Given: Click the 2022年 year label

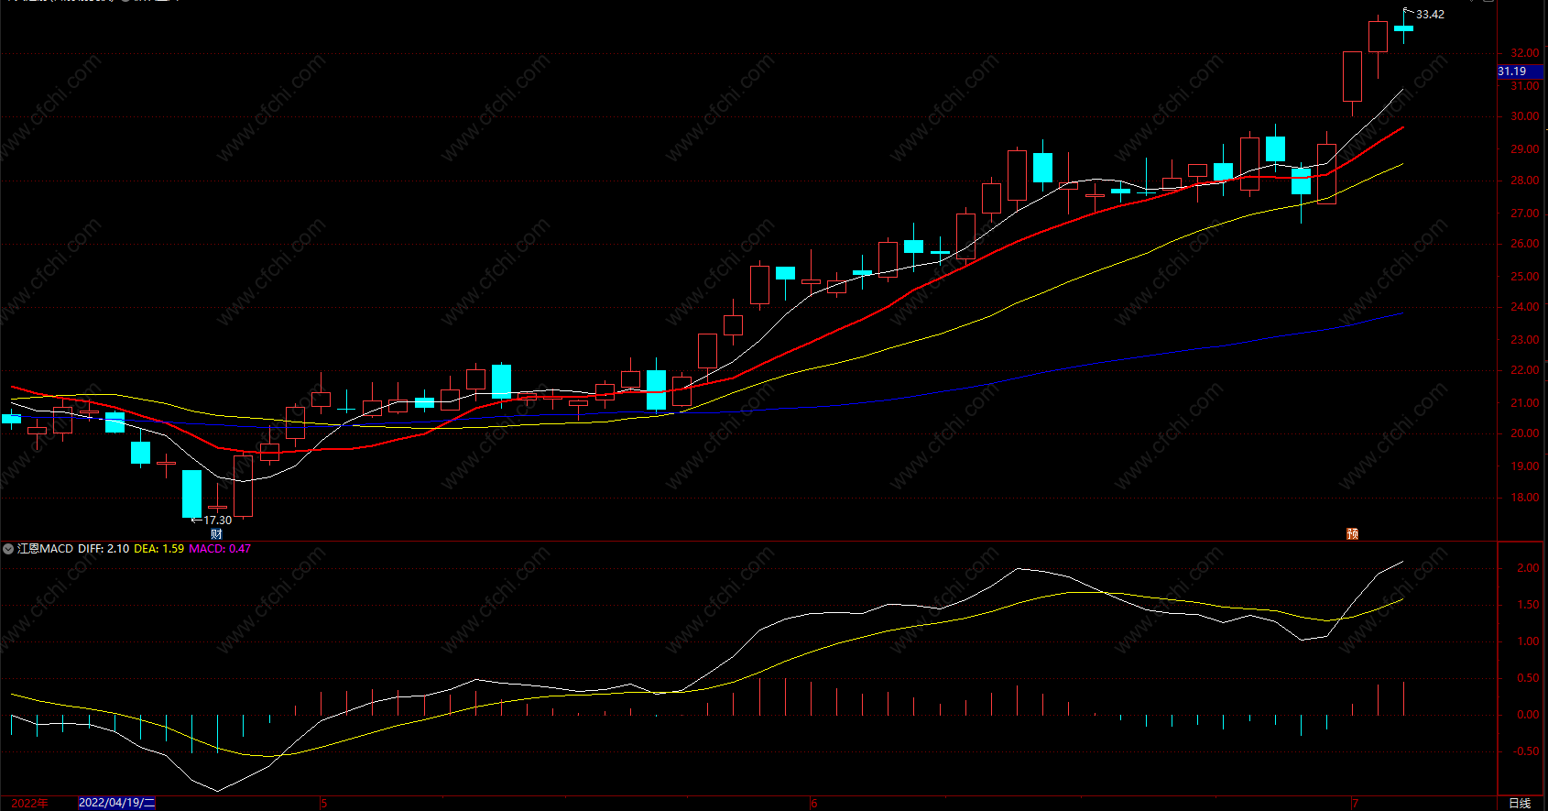Looking at the screenshot, I should pos(29,803).
